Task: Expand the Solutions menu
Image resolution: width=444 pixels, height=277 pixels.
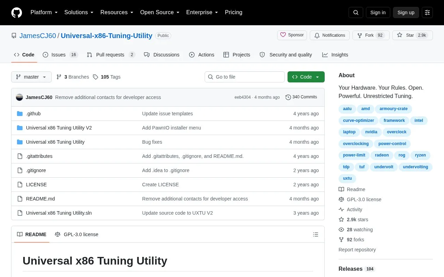Action: (79, 12)
